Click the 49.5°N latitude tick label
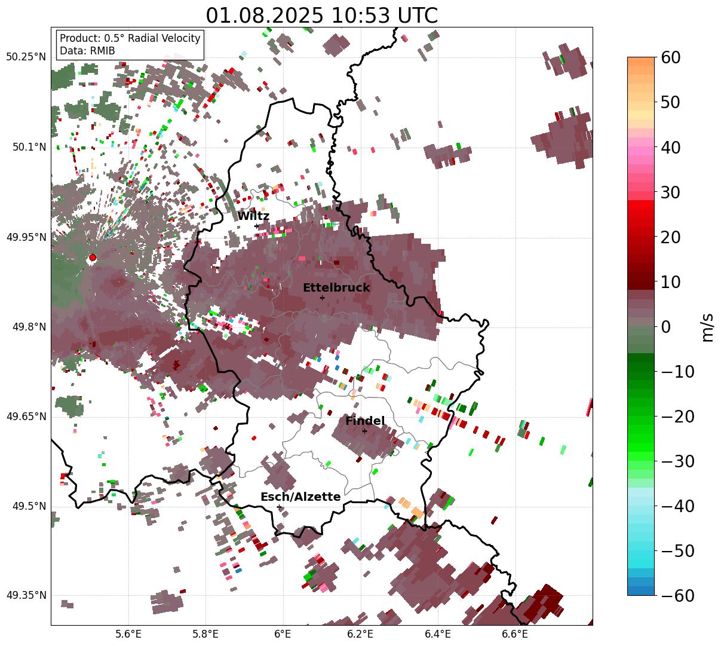This screenshot has height=646, width=721. click(x=29, y=506)
